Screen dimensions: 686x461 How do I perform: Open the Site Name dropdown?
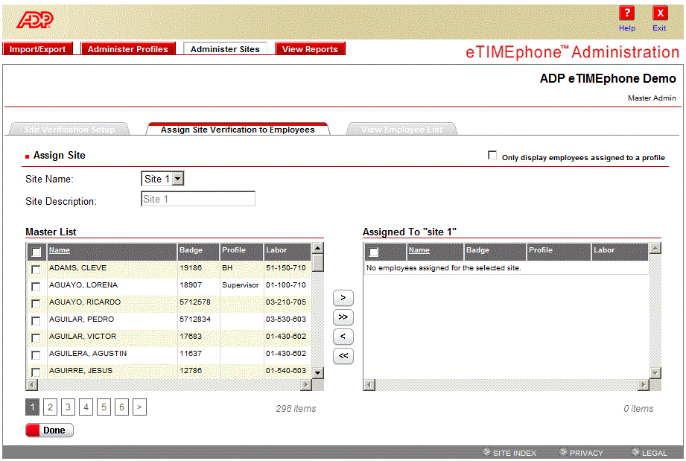pyautogui.click(x=162, y=179)
